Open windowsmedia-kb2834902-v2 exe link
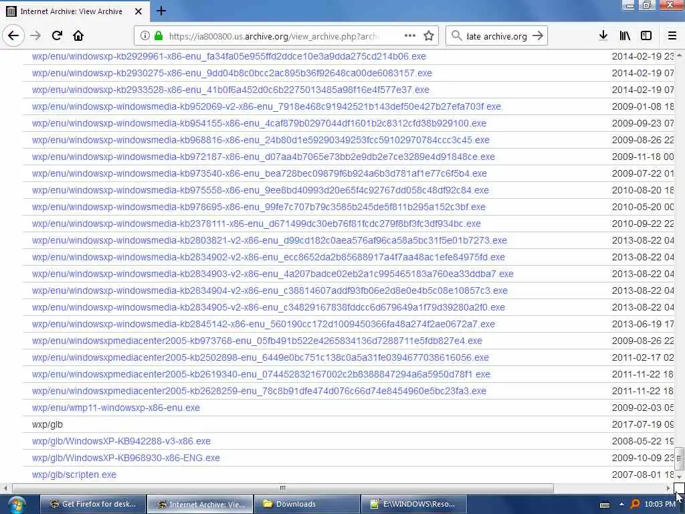 point(268,257)
